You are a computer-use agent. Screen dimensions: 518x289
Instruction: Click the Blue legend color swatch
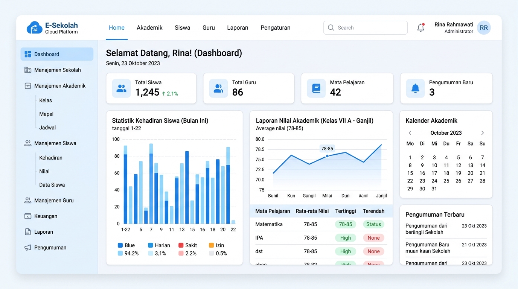[120, 245]
